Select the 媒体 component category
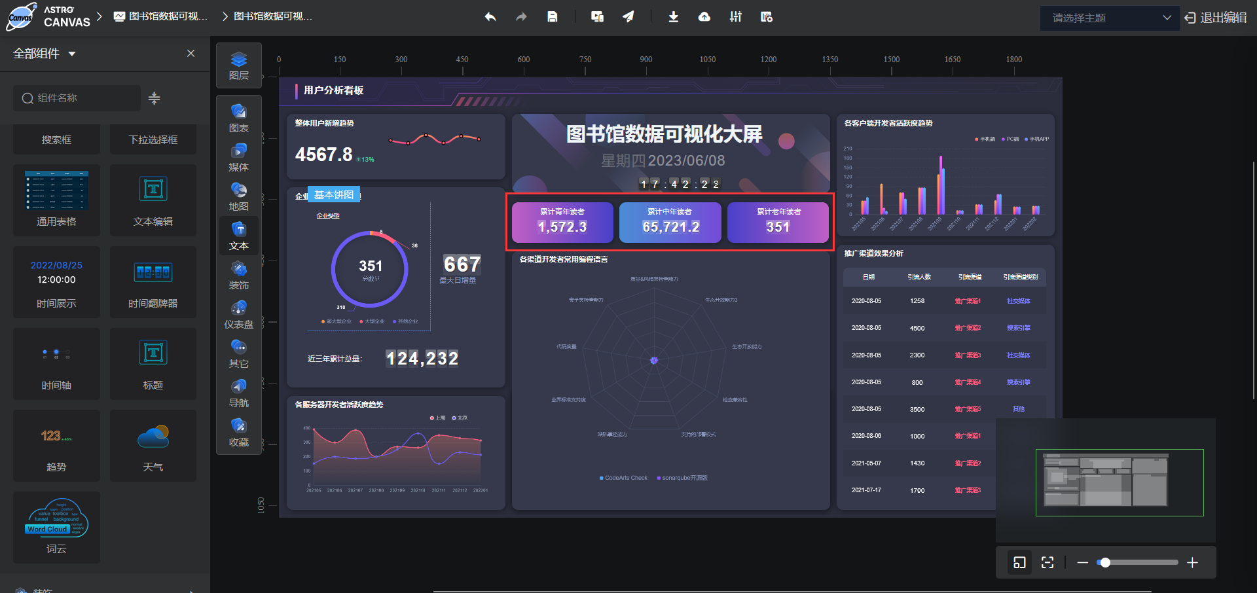The image size is (1257, 593). coord(238,157)
